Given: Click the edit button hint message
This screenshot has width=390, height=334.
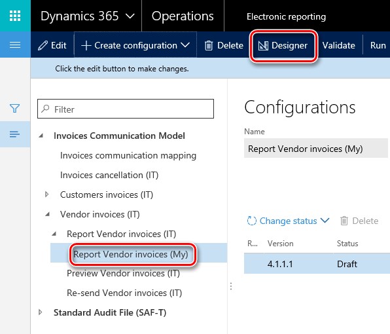Looking at the screenshot, I should pos(122,69).
